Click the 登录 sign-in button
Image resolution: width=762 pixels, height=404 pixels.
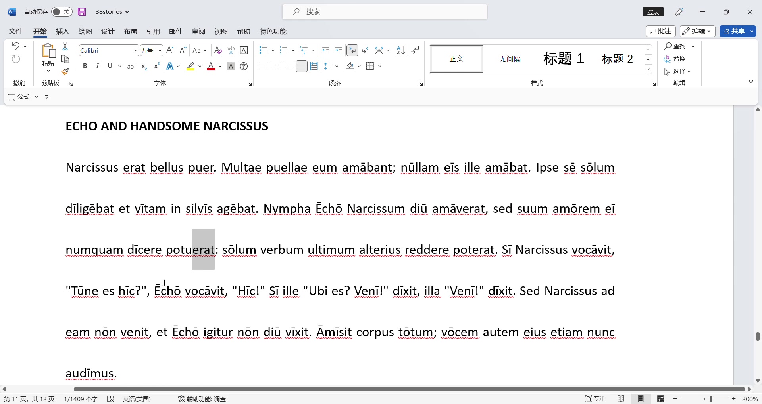pyautogui.click(x=653, y=12)
